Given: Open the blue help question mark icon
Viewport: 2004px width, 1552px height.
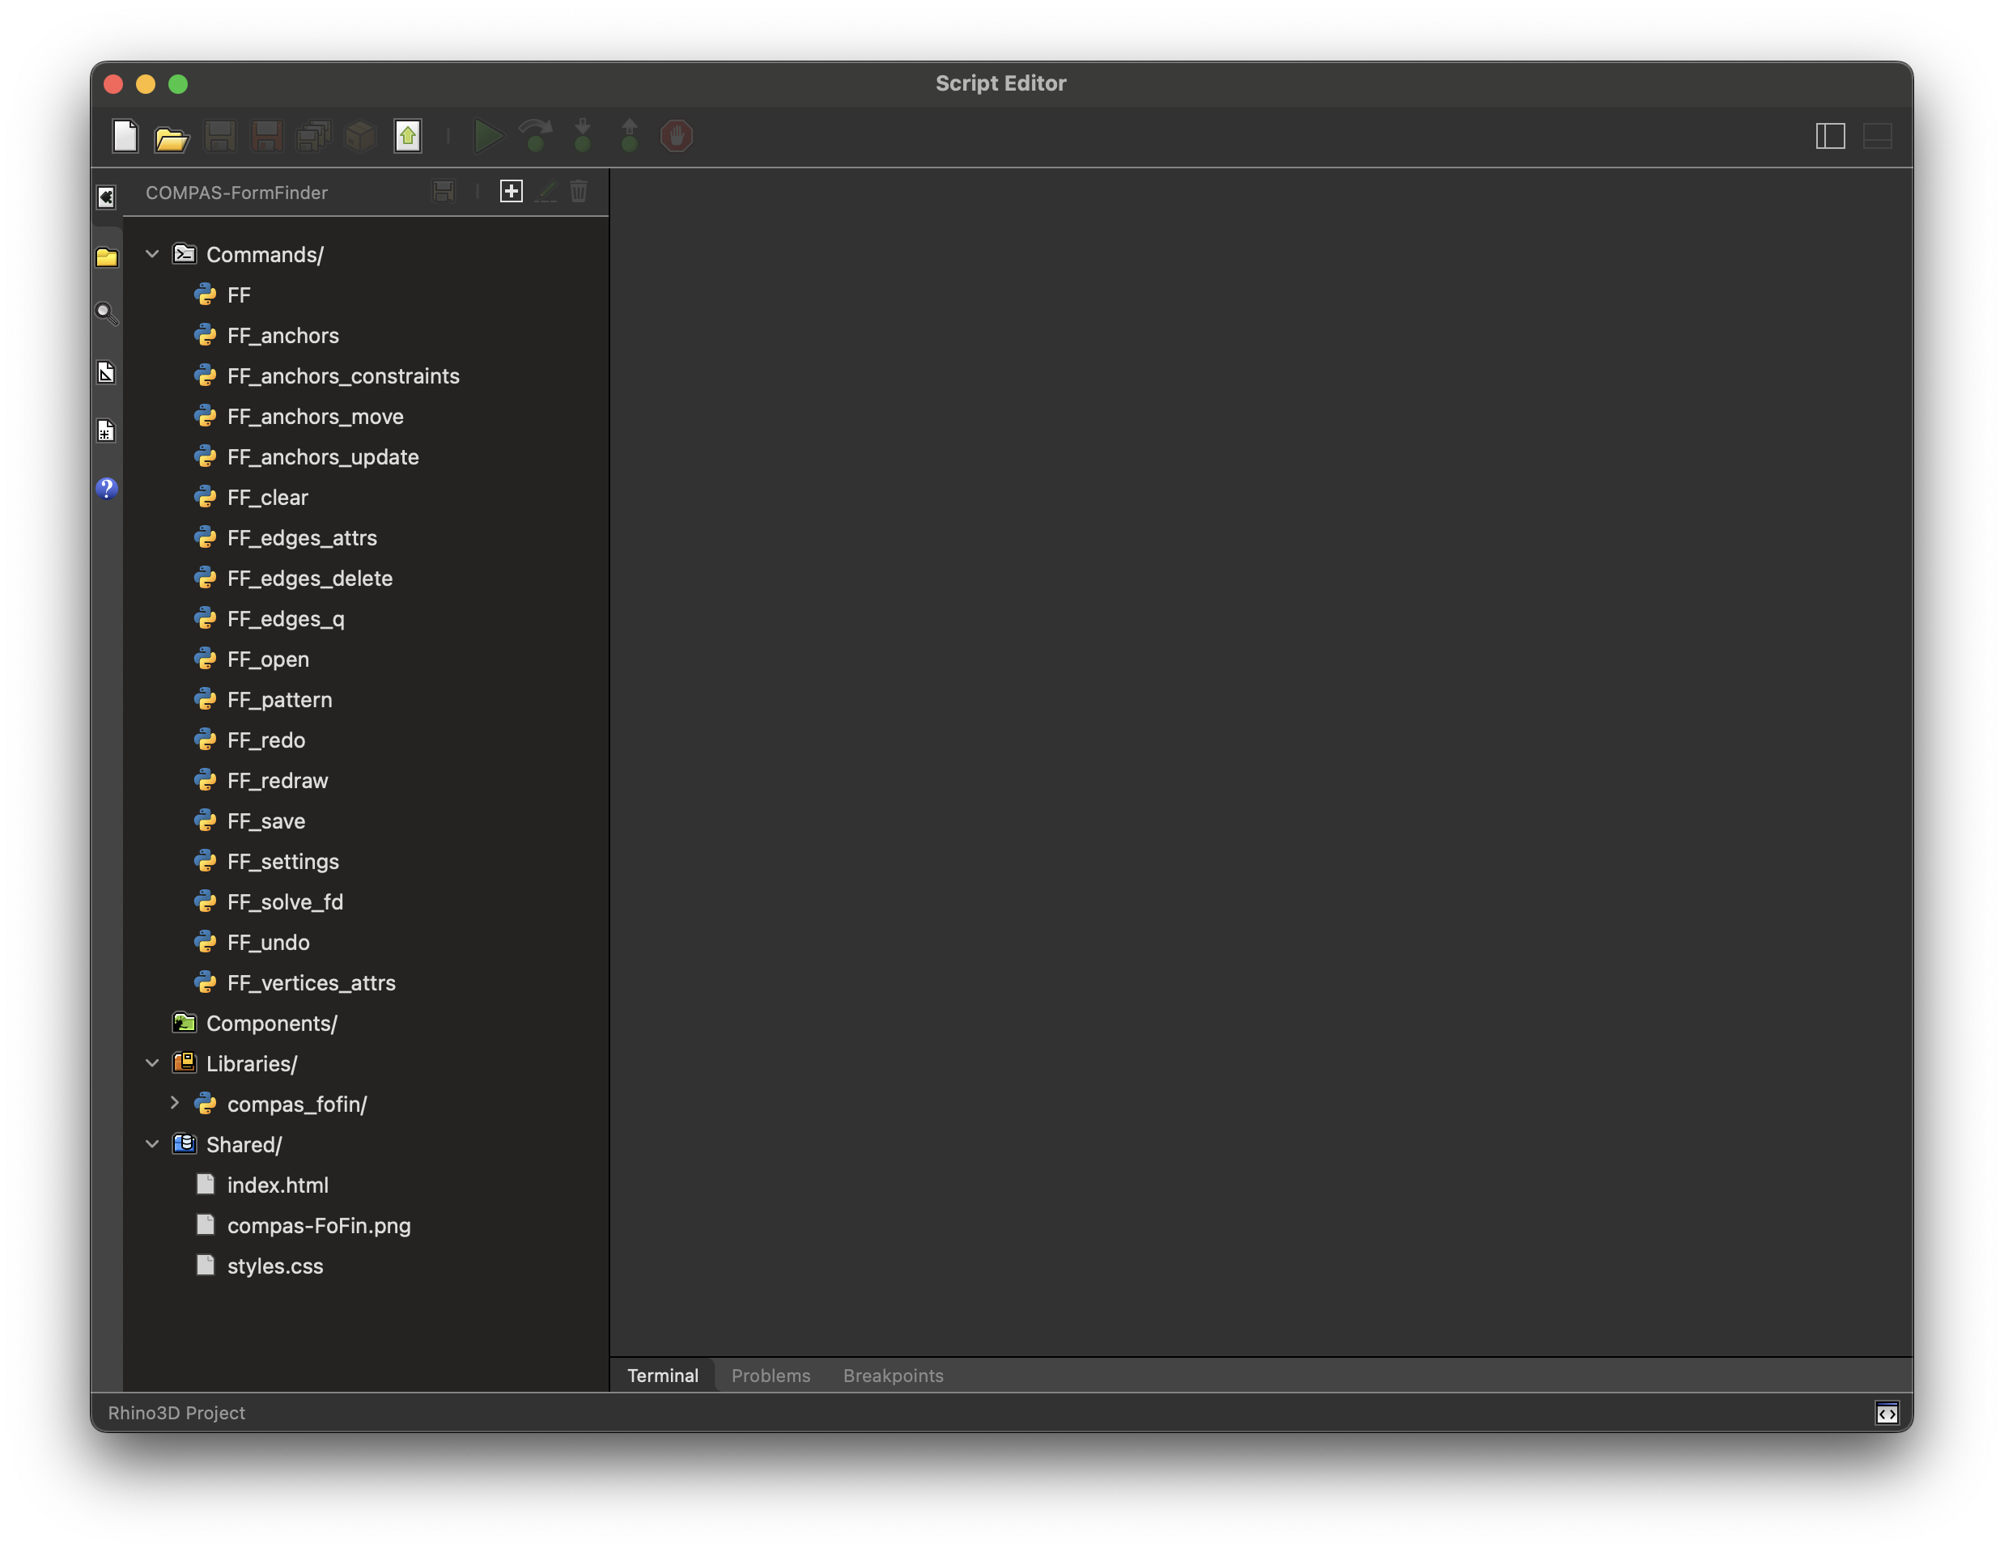Looking at the screenshot, I should pyautogui.click(x=107, y=488).
